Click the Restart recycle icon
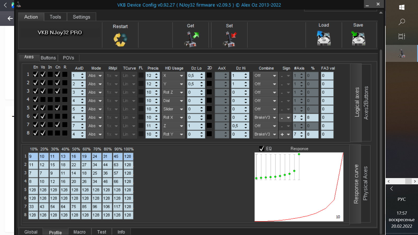This screenshot has height=235, width=418. (120, 39)
